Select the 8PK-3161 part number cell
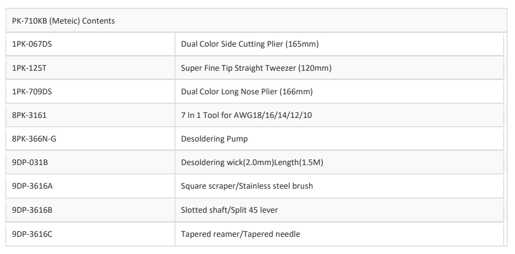 click(29, 115)
